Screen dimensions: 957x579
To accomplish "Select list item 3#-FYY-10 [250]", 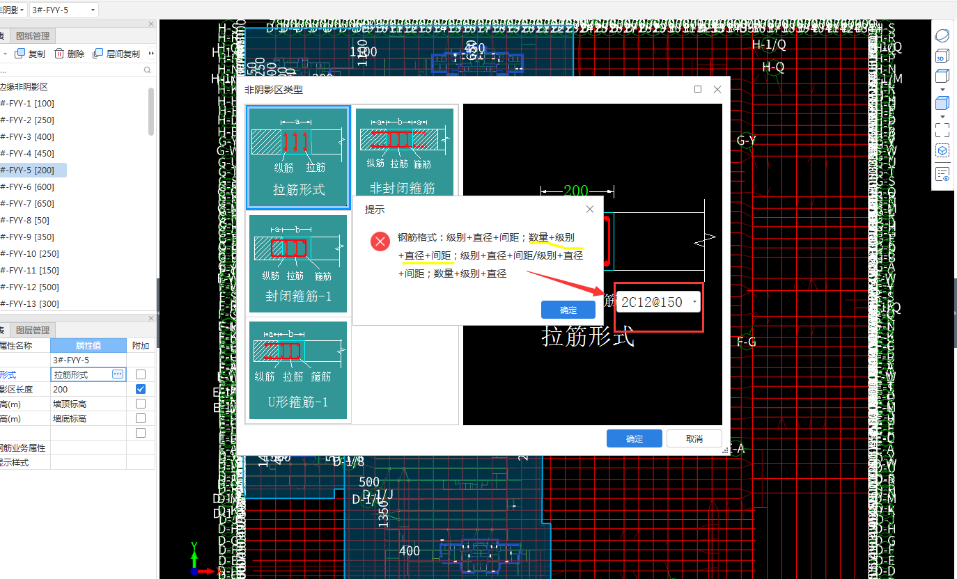I will click(x=29, y=253).
